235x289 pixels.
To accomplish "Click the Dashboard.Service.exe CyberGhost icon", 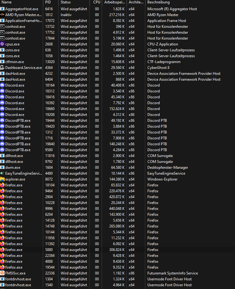I will tap(2, 68).
